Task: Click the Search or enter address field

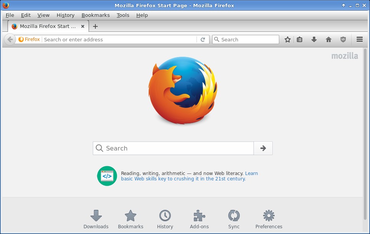Action: [120, 39]
